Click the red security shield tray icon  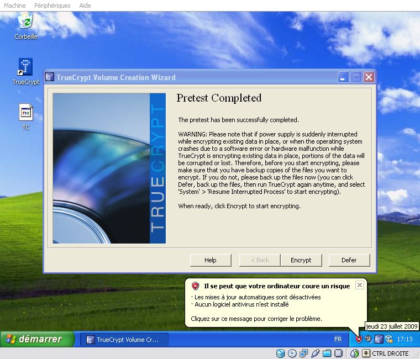pyautogui.click(x=359, y=340)
